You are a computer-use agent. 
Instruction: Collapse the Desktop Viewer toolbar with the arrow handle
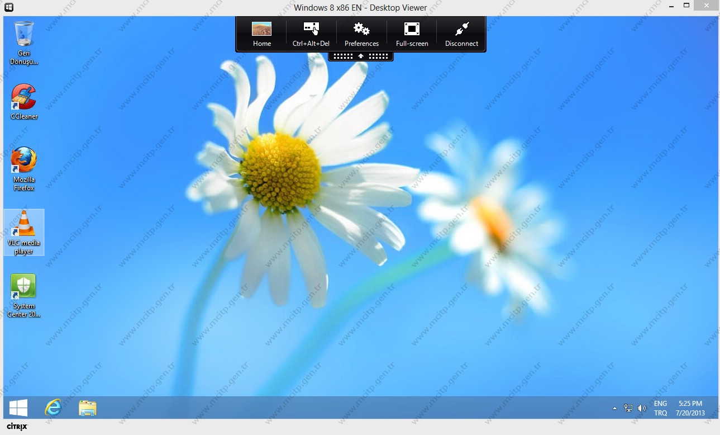point(361,56)
